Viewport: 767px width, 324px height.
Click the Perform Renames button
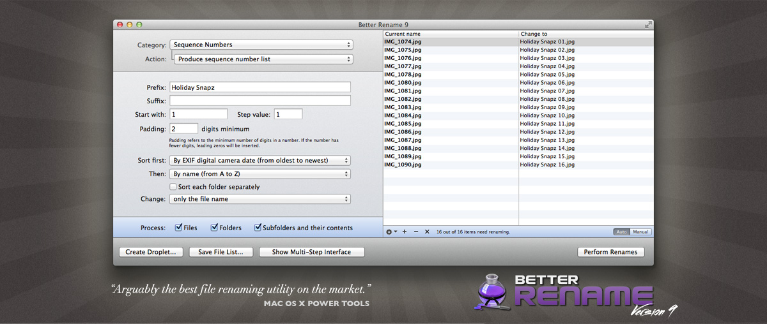click(610, 252)
